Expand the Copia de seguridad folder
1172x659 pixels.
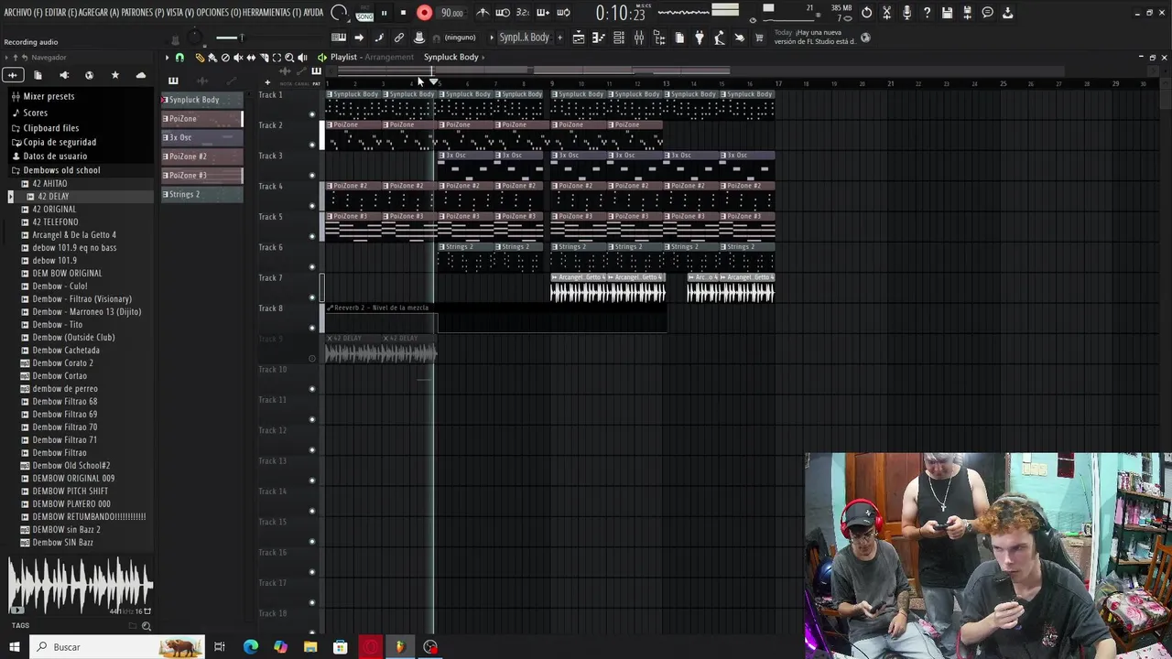click(60, 142)
